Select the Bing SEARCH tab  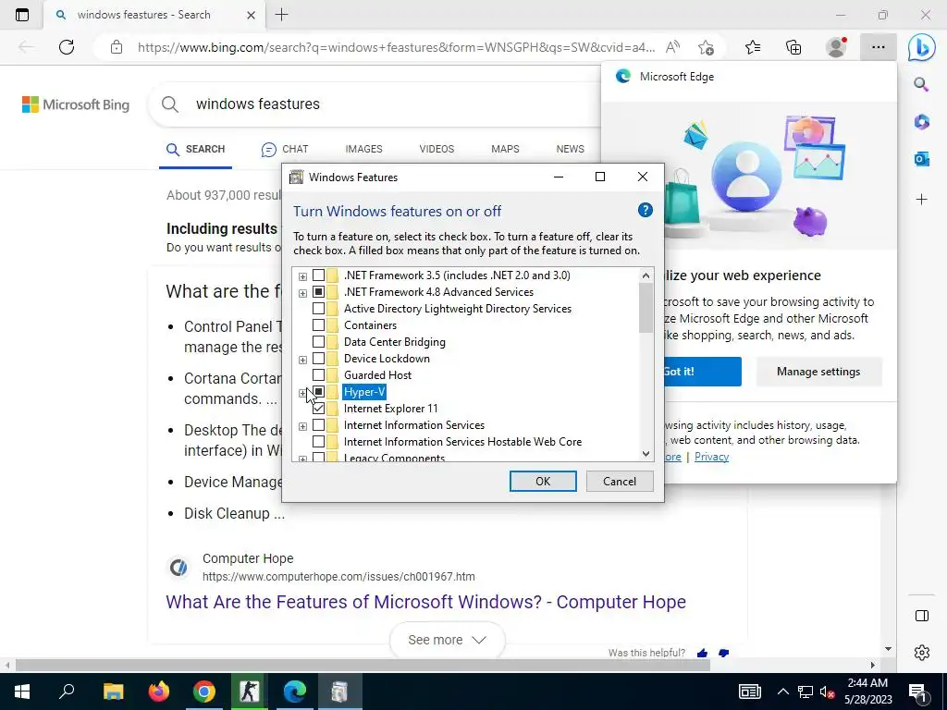pos(196,149)
